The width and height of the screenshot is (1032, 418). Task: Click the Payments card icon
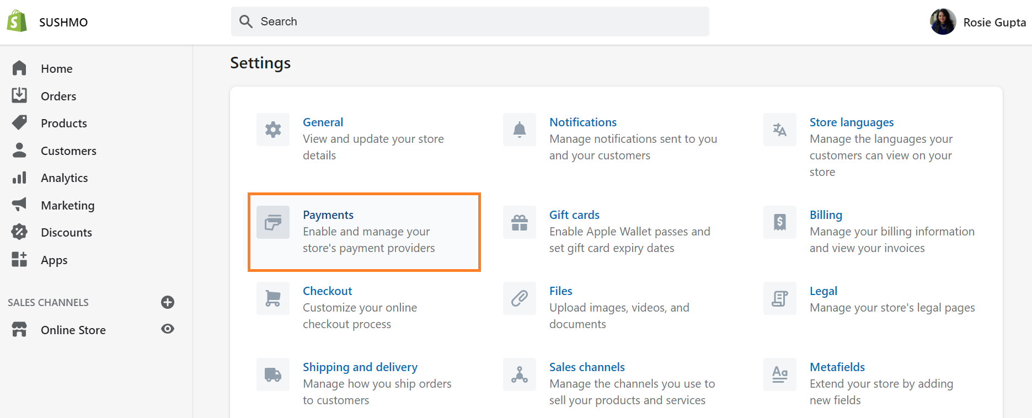click(273, 222)
